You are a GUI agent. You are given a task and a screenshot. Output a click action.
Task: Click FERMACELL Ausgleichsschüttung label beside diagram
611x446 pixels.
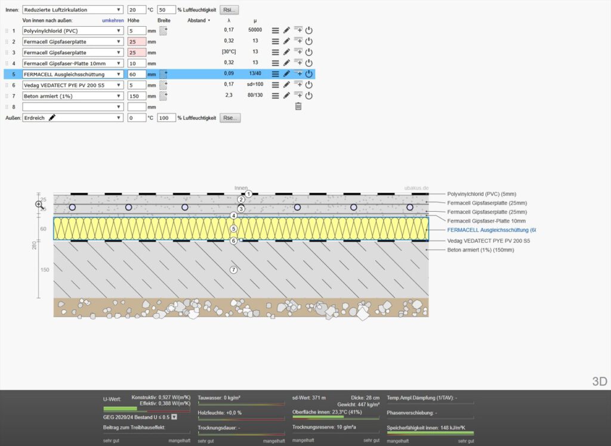tap(491, 230)
